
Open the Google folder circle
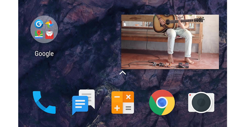click(x=44, y=29)
